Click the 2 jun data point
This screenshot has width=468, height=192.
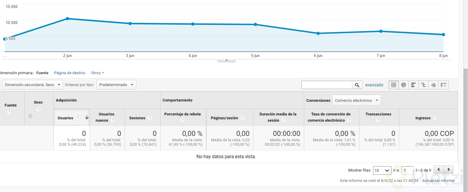tap(67, 19)
